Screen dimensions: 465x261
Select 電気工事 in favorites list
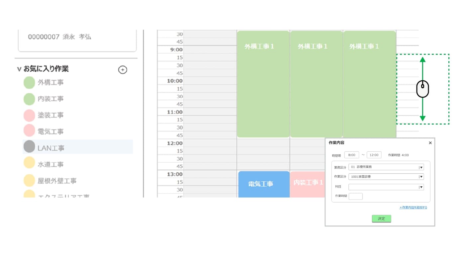(x=50, y=131)
